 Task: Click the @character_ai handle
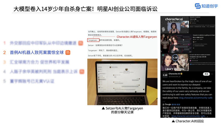pos(174,76)
